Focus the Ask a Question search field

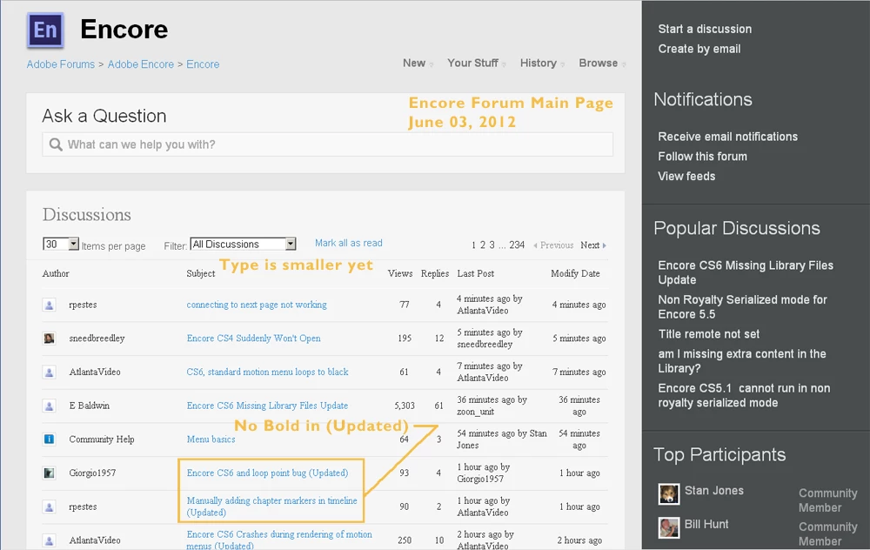(x=327, y=144)
